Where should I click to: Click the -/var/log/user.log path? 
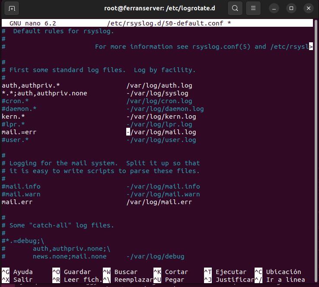tap(161, 140)
